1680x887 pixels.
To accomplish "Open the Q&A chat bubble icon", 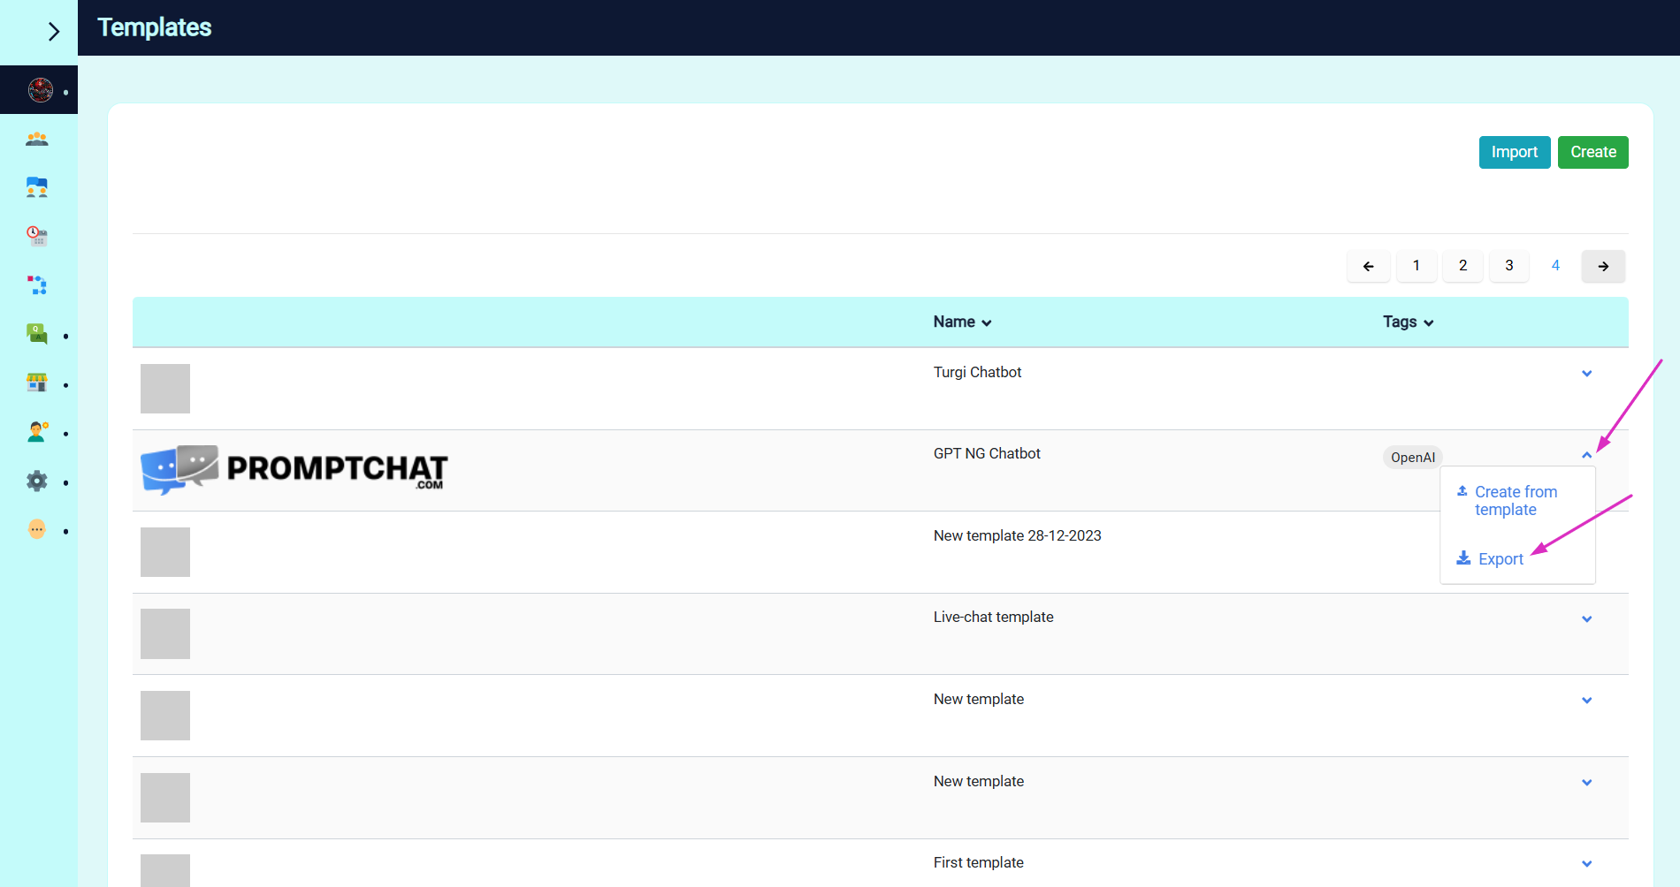I will 37,334.
